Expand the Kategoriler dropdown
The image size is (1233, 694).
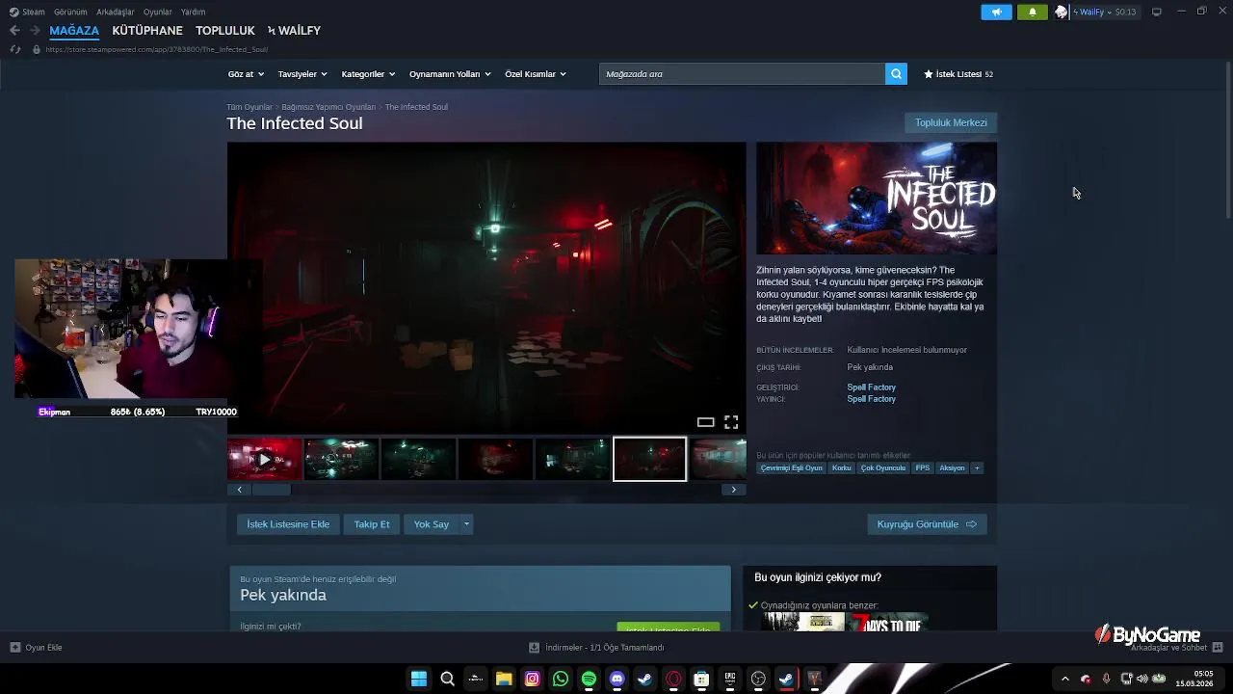368,74
